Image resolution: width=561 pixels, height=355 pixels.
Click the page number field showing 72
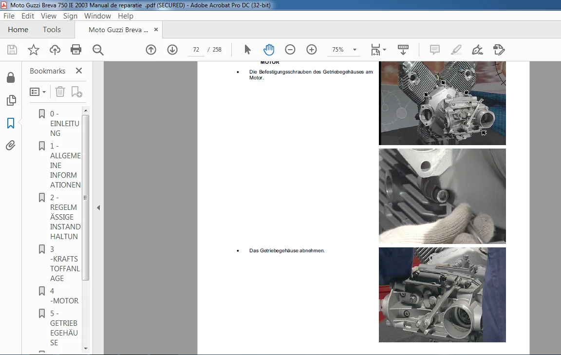click(x=196, y=50)
